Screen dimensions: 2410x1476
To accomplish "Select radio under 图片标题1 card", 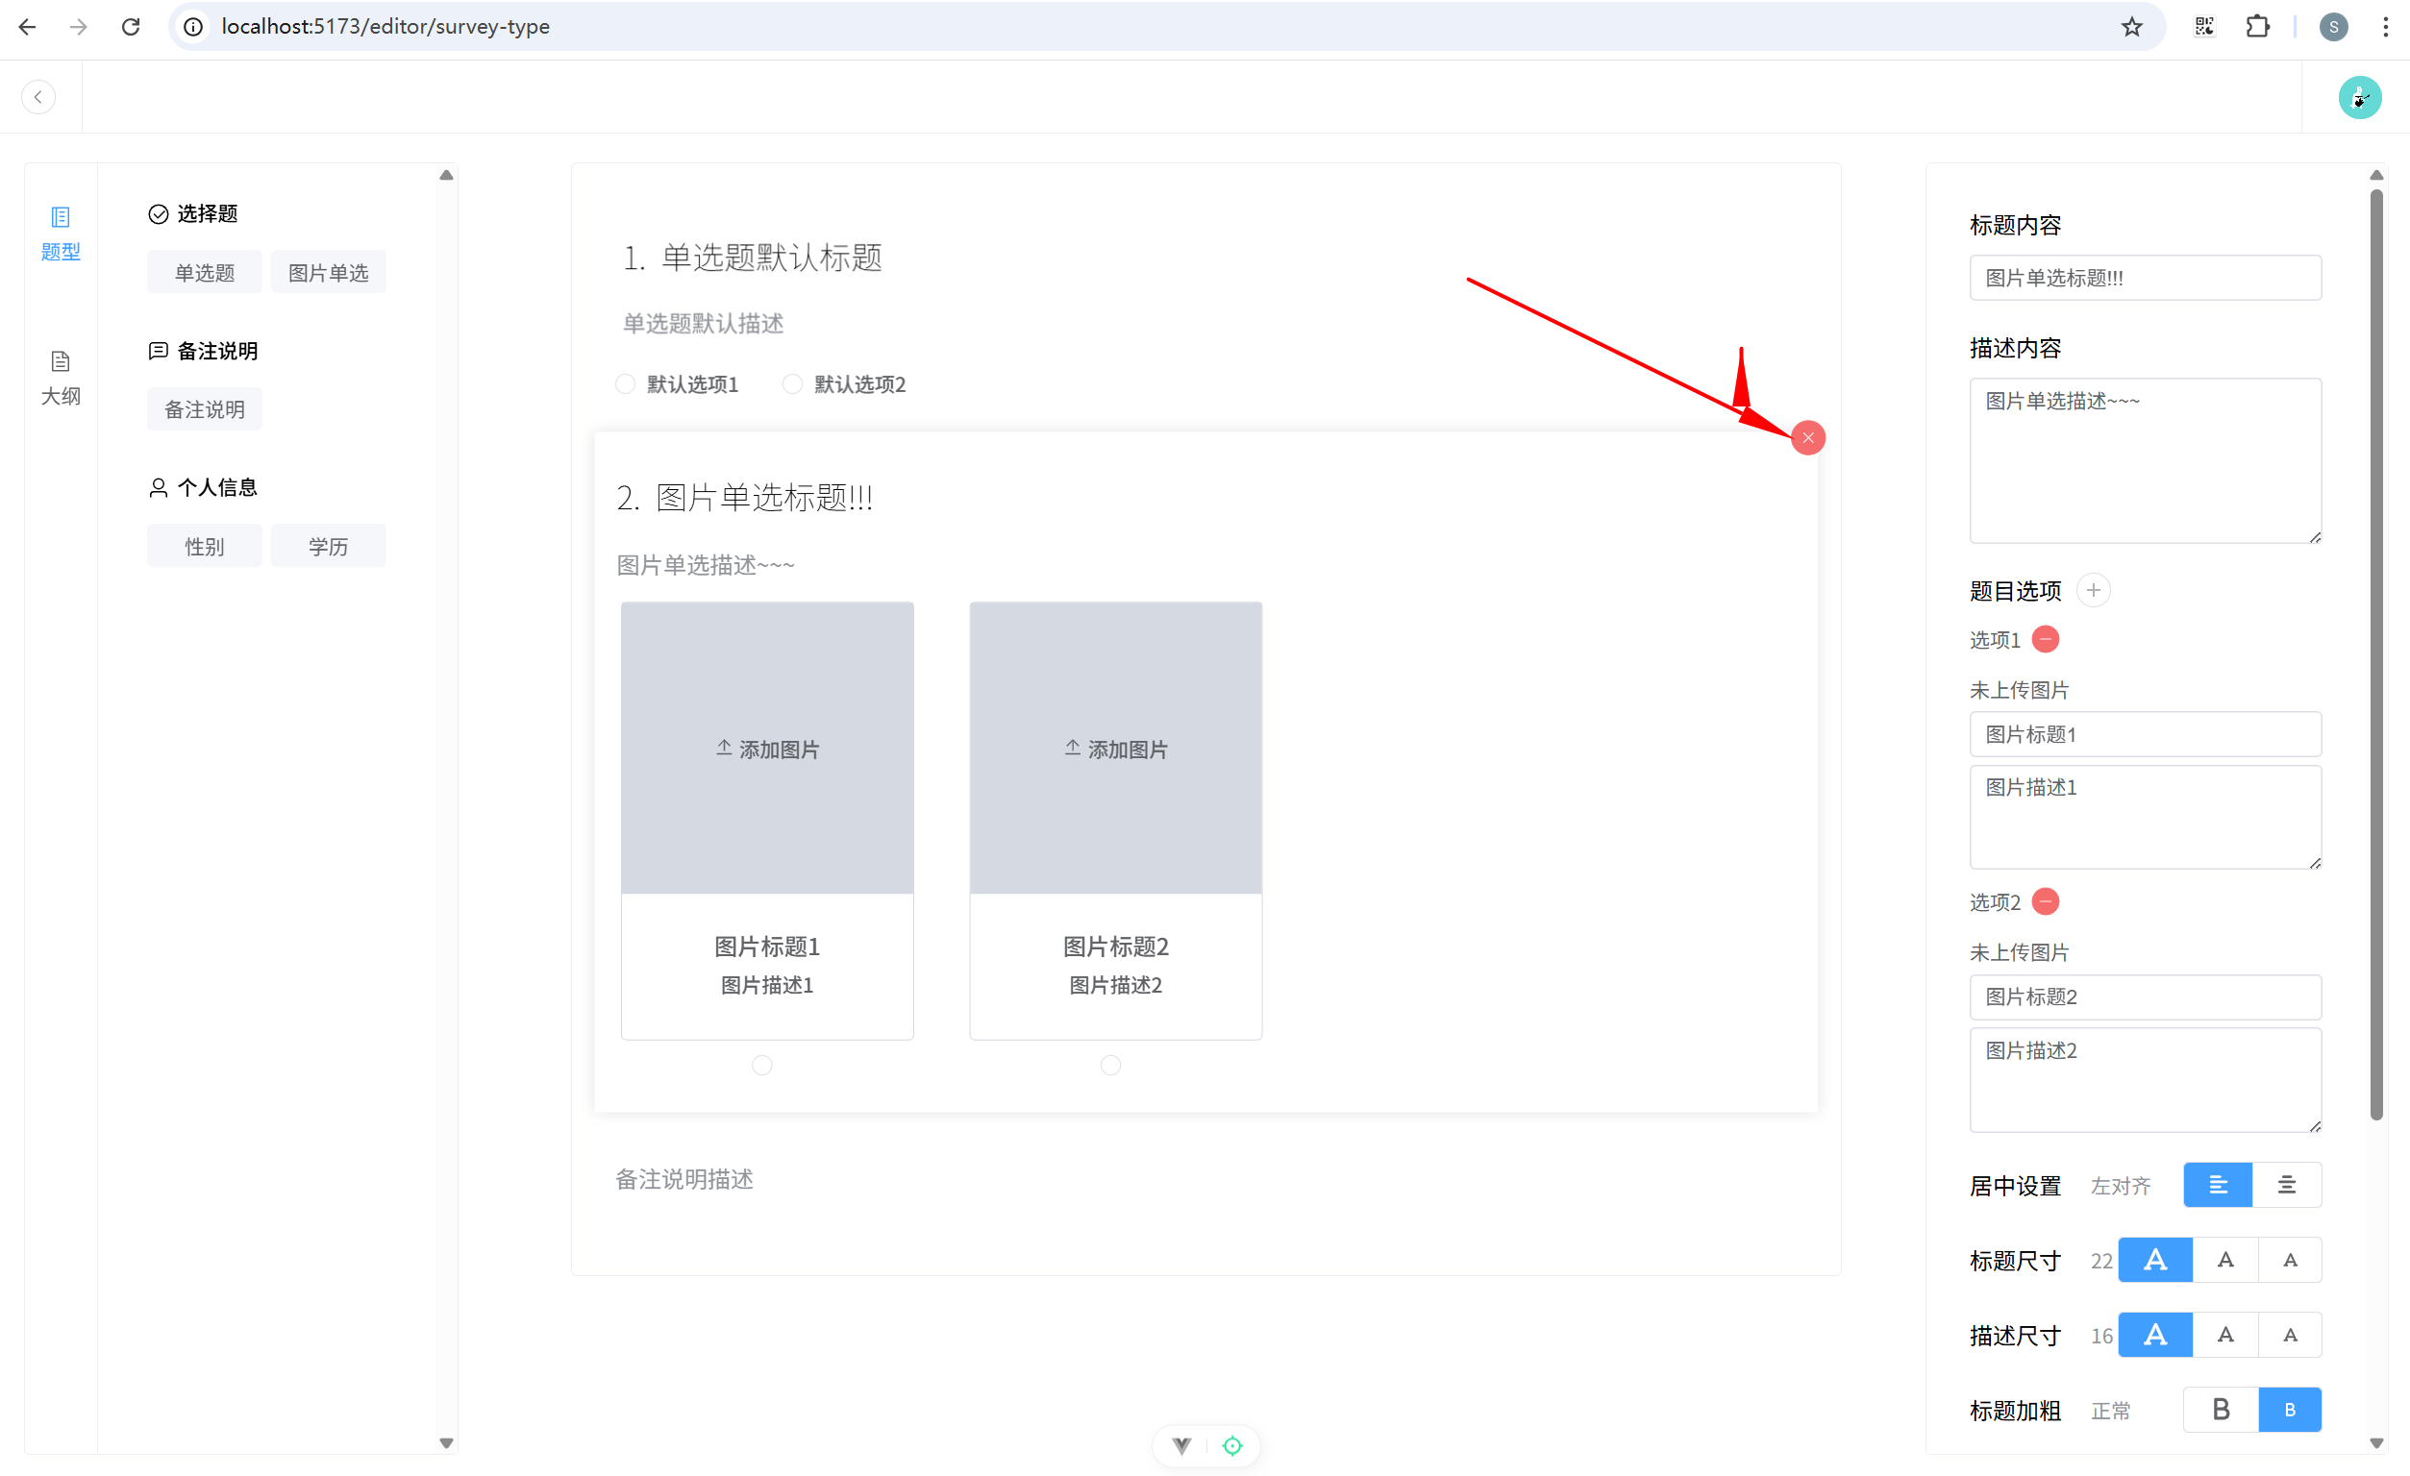I will [762, 1066].
